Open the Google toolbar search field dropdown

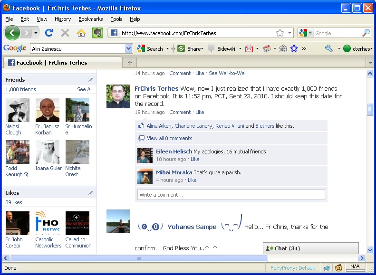click(x=128, y=48)
